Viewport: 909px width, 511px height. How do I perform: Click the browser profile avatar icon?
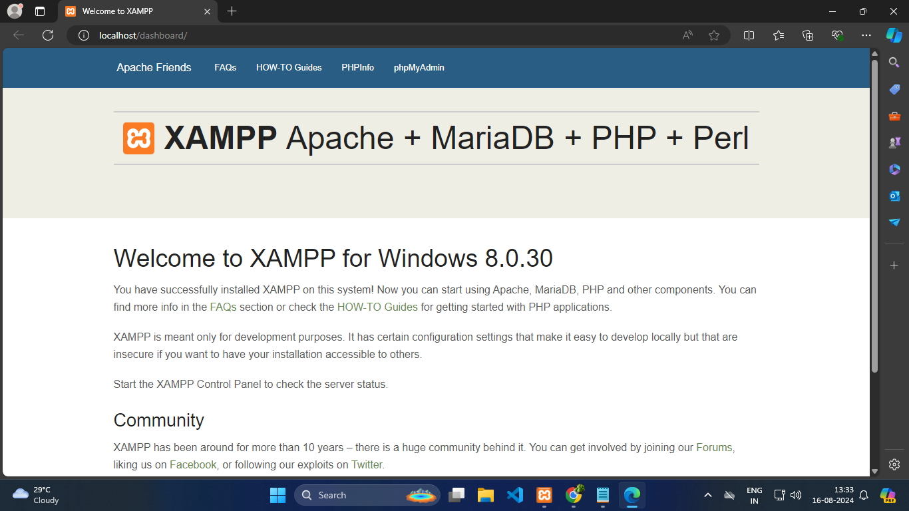pos(15,11)
